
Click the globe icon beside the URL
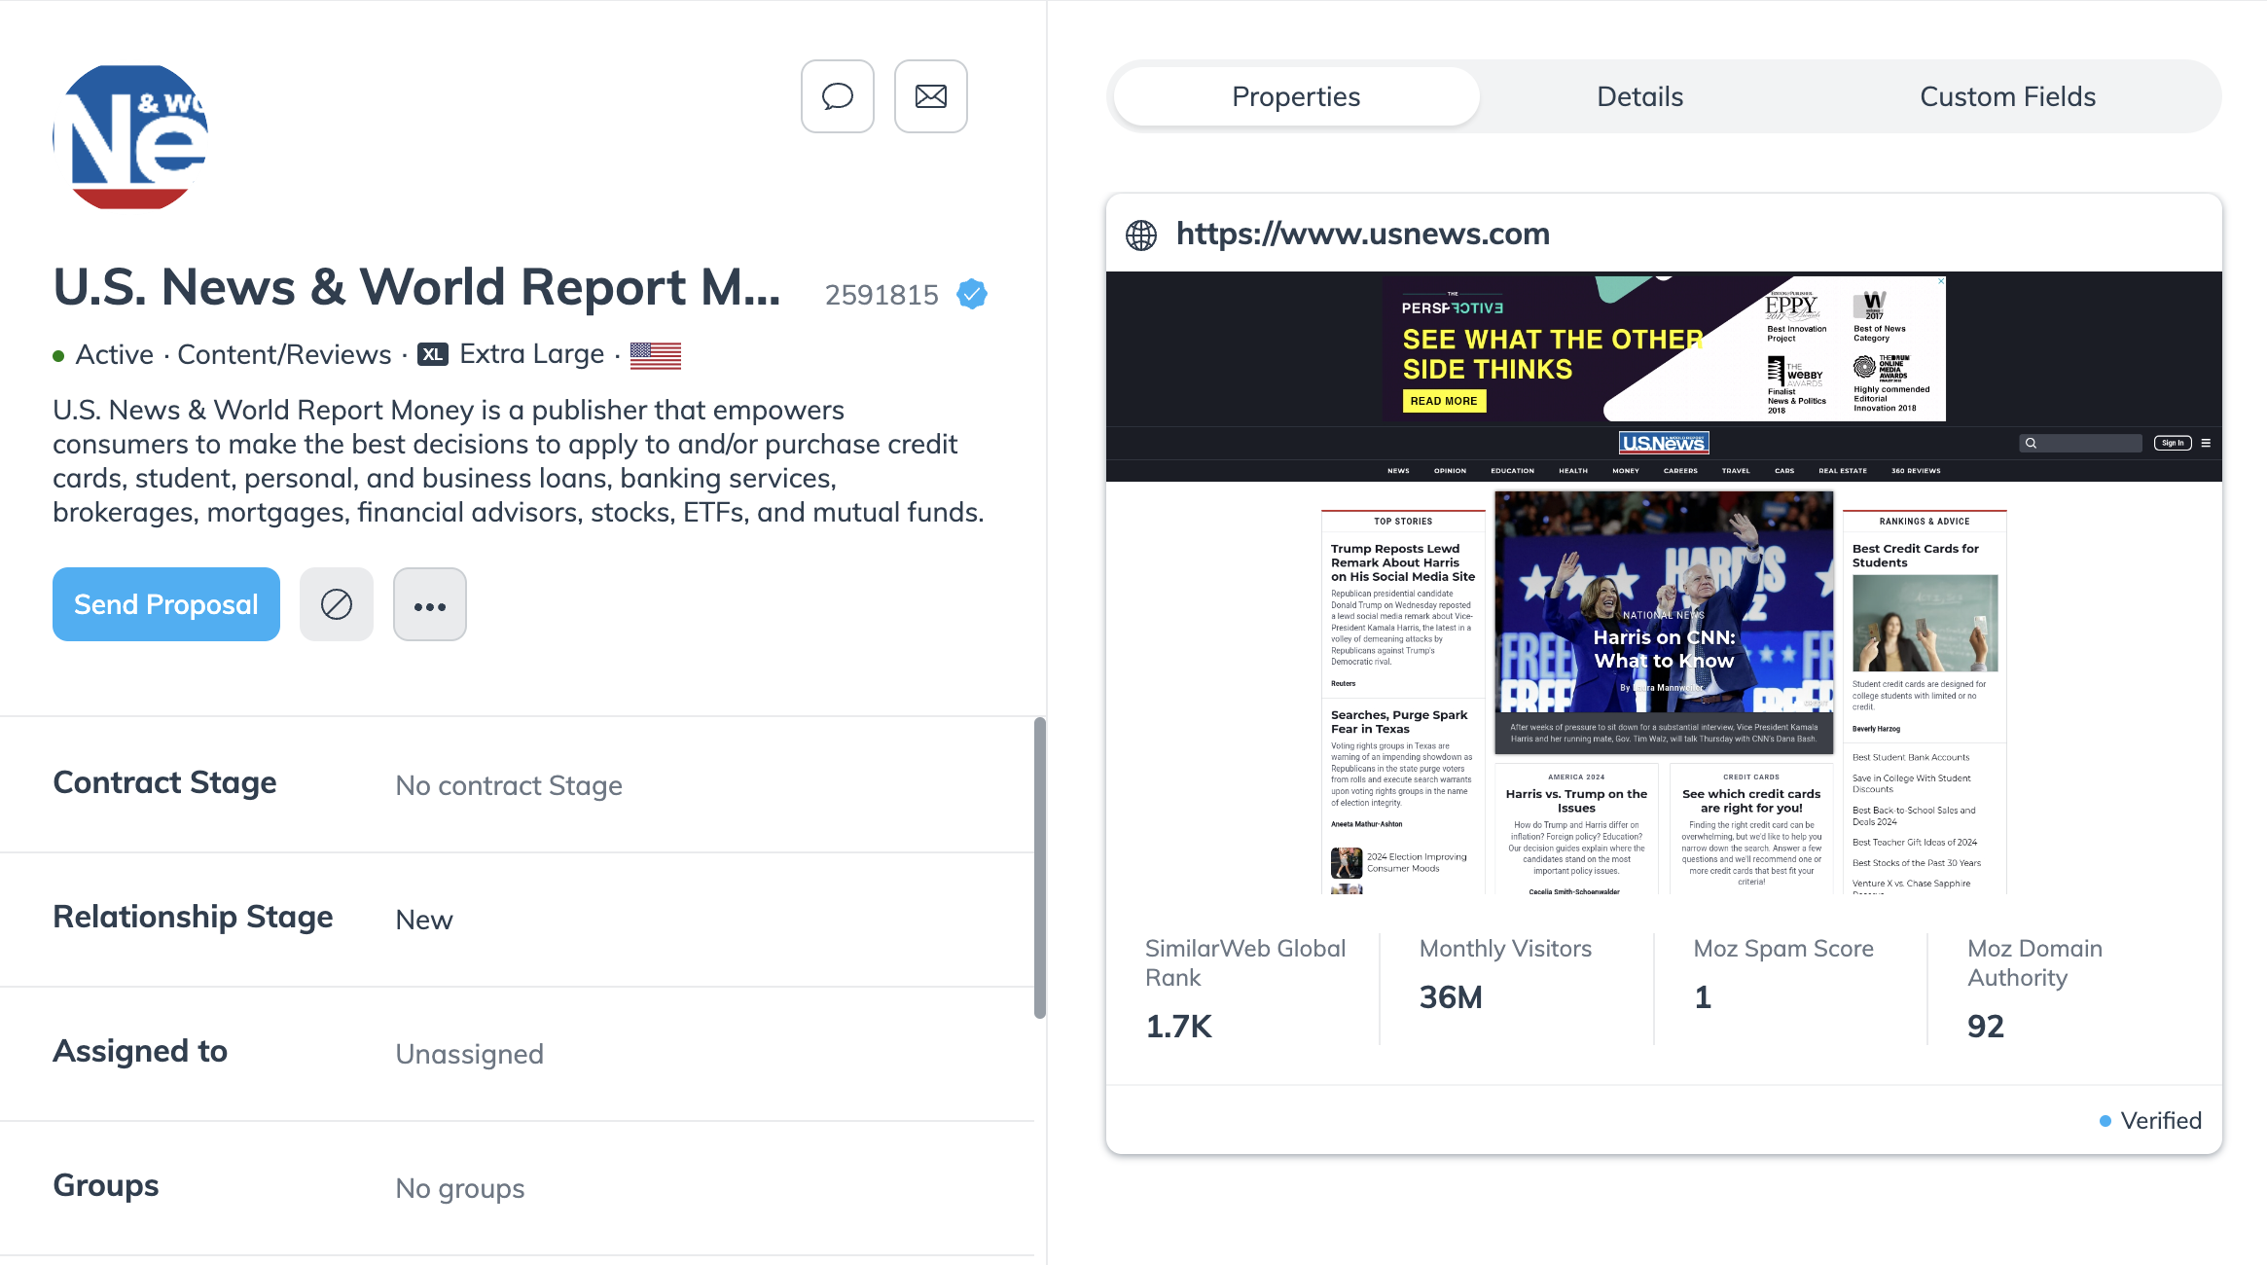pyautogui.click(x=1141, y=235)
